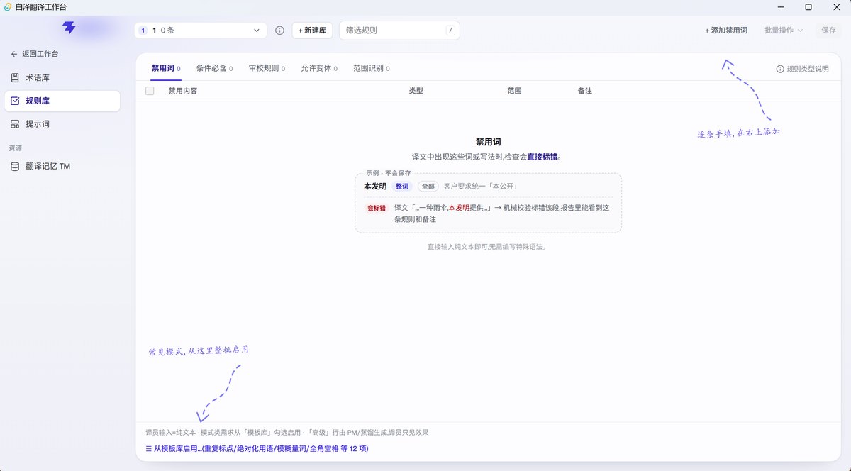Toggle the select-all checkbox in table header
Viewport: 851px width, 471px height.
pyautogui.click(x=150, y=91)
